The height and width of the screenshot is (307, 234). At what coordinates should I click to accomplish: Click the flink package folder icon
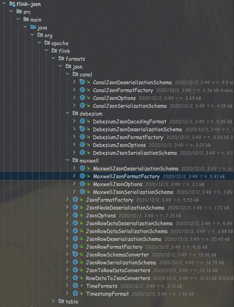tap(54, 51)
